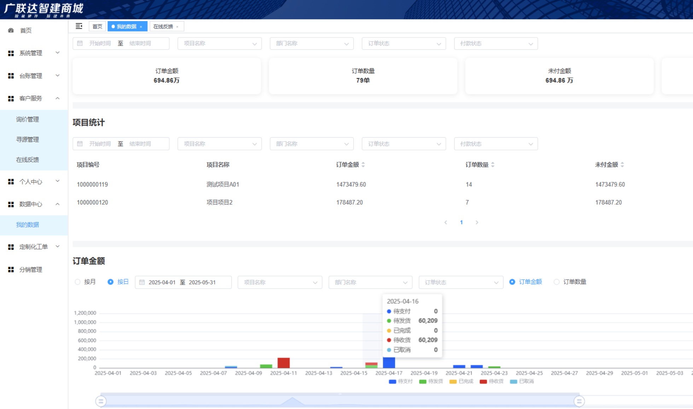This screenshot has height=409, width=693.
Task: Sort by 未付金额 column sort icon
Action: (x=622, y=165)
